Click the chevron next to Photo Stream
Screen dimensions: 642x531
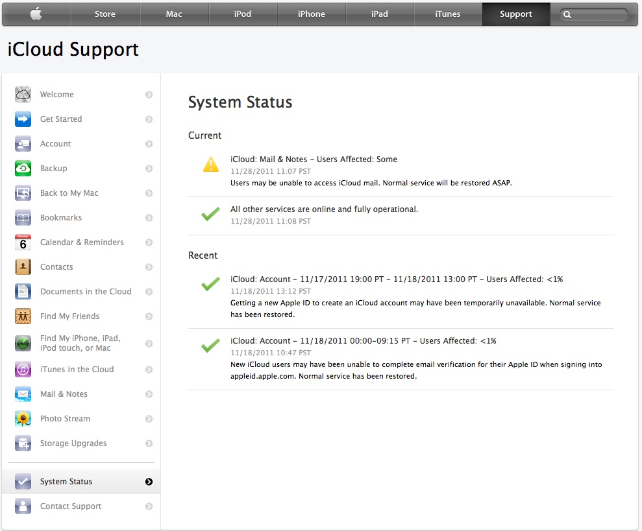[x=149, y=419]
